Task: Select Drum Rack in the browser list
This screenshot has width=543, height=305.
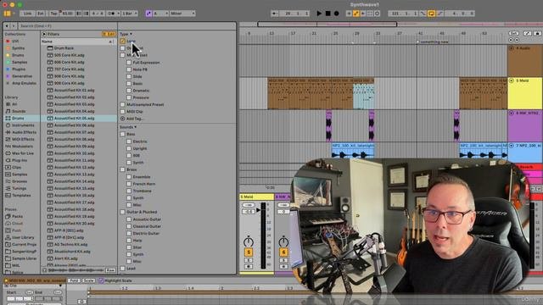Action: pos(64,48)
